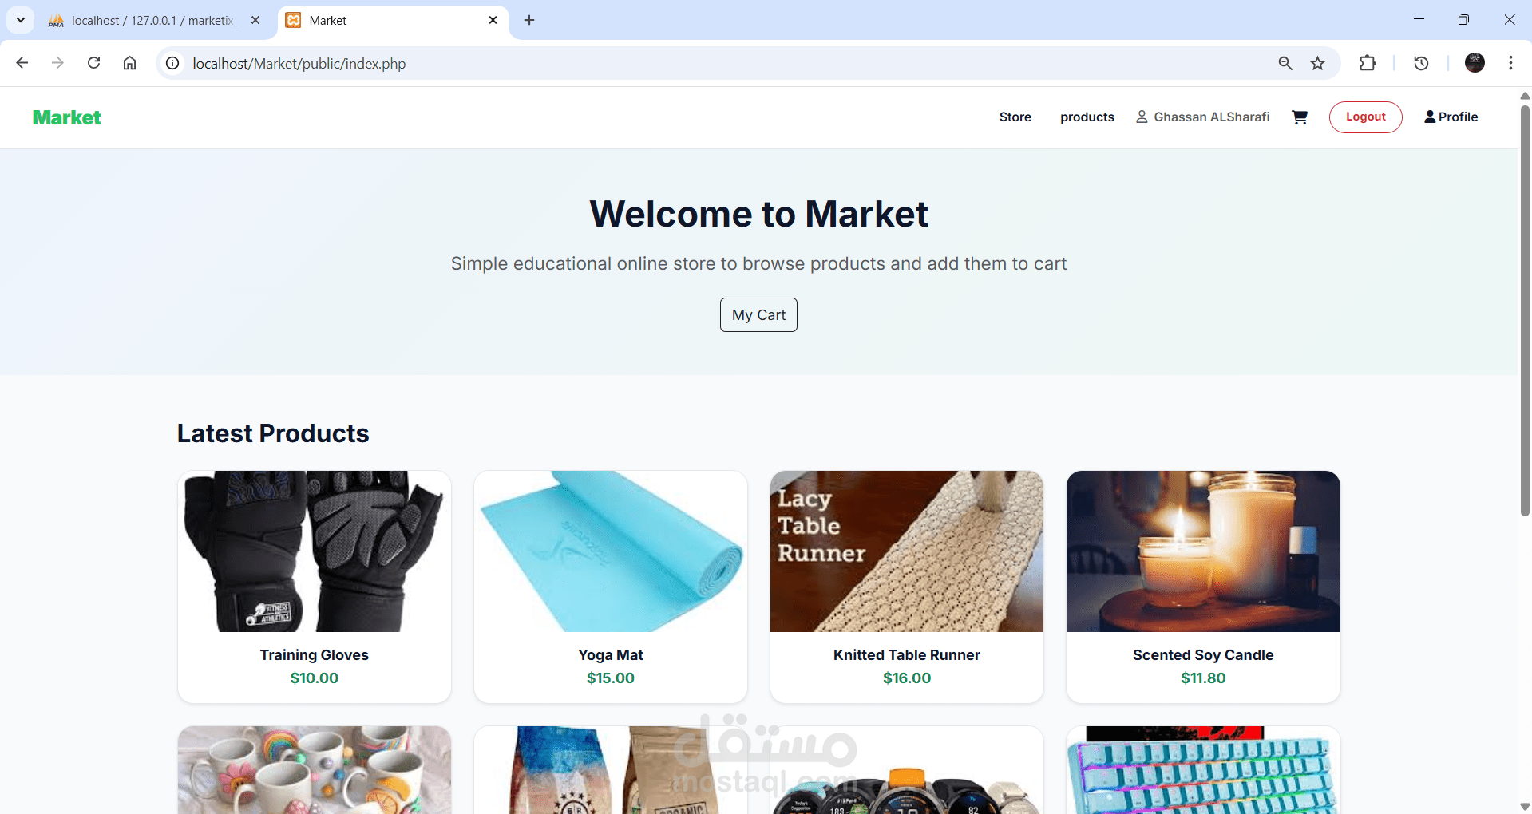1532x814 pixels.
Task: Go to browser home page icon
Action: tap(130, 63)
